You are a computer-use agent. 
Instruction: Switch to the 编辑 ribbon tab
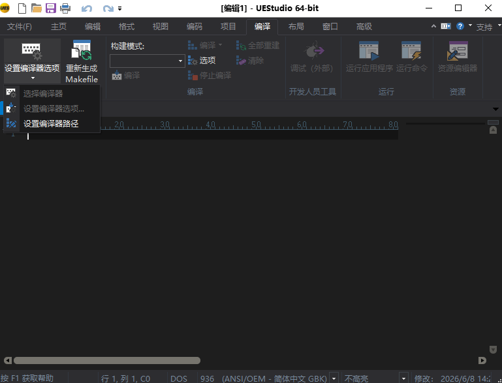(93, 27)
